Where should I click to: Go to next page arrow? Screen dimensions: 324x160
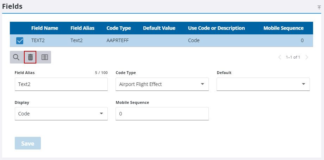(307, 57)
